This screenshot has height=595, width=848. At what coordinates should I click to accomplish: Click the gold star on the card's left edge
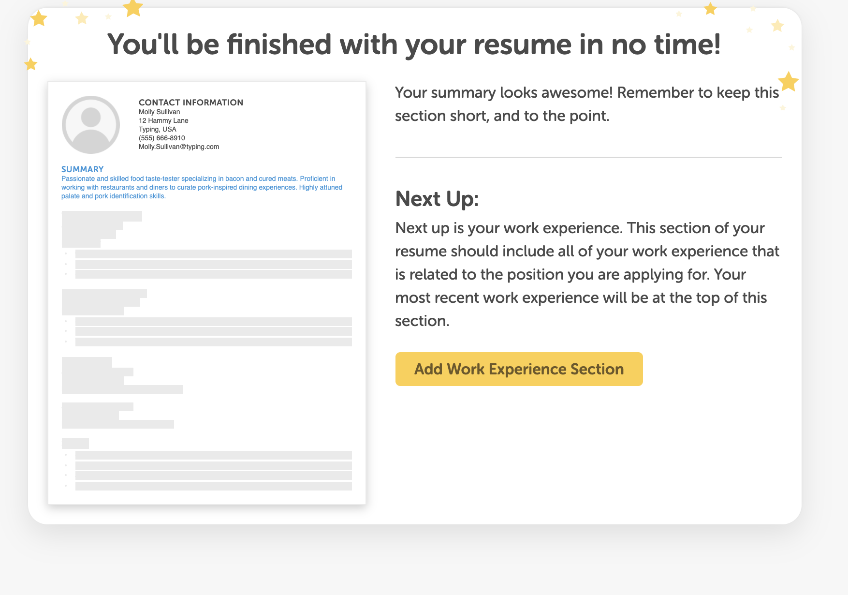(x=31, y=64)
